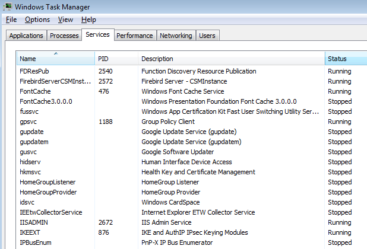Switch to the Users tab
This screenshot has width=367, height=249.
[207, 36]
